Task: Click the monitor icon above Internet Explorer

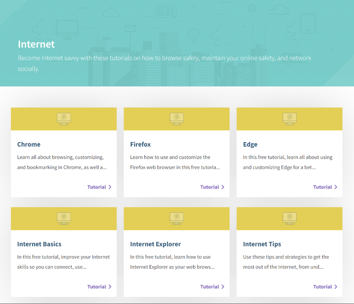Action: [x=177, y=218]
